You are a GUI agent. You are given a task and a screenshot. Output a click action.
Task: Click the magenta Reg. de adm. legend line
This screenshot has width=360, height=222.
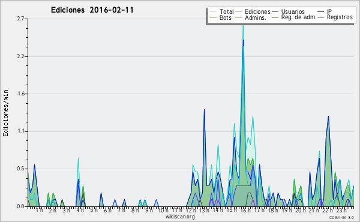275,17
